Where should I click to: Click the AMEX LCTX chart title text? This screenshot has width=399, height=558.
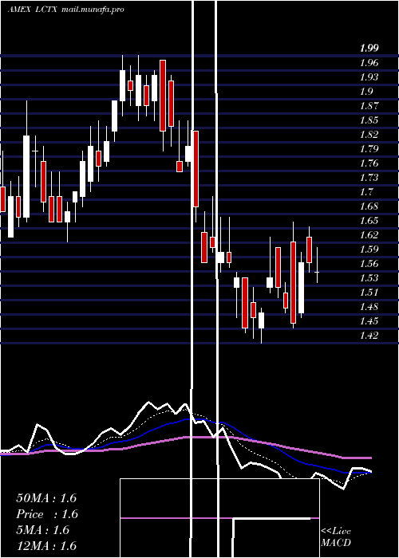pos(66,10)
